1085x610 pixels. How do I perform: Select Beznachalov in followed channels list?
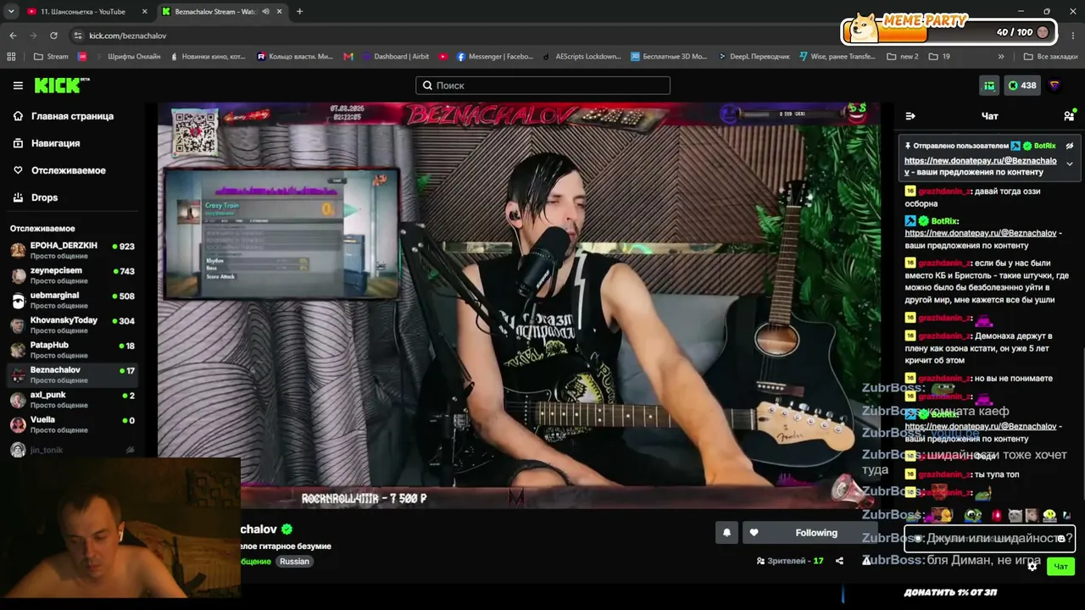[x=73, y=374]
